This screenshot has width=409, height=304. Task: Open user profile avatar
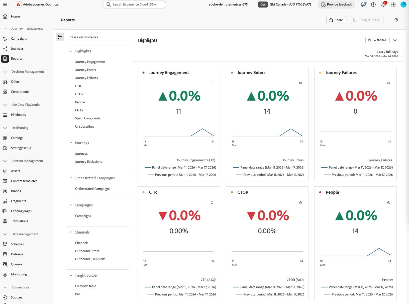[x=403, y=5]
